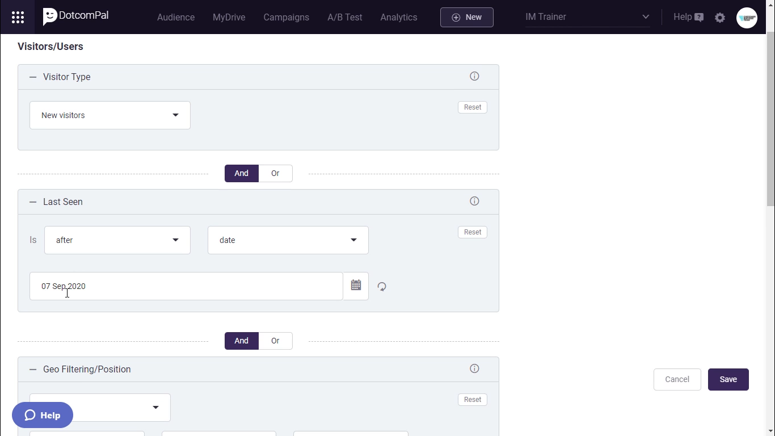
Task: Open the New visitors dropdown
Action: point(110,115)
